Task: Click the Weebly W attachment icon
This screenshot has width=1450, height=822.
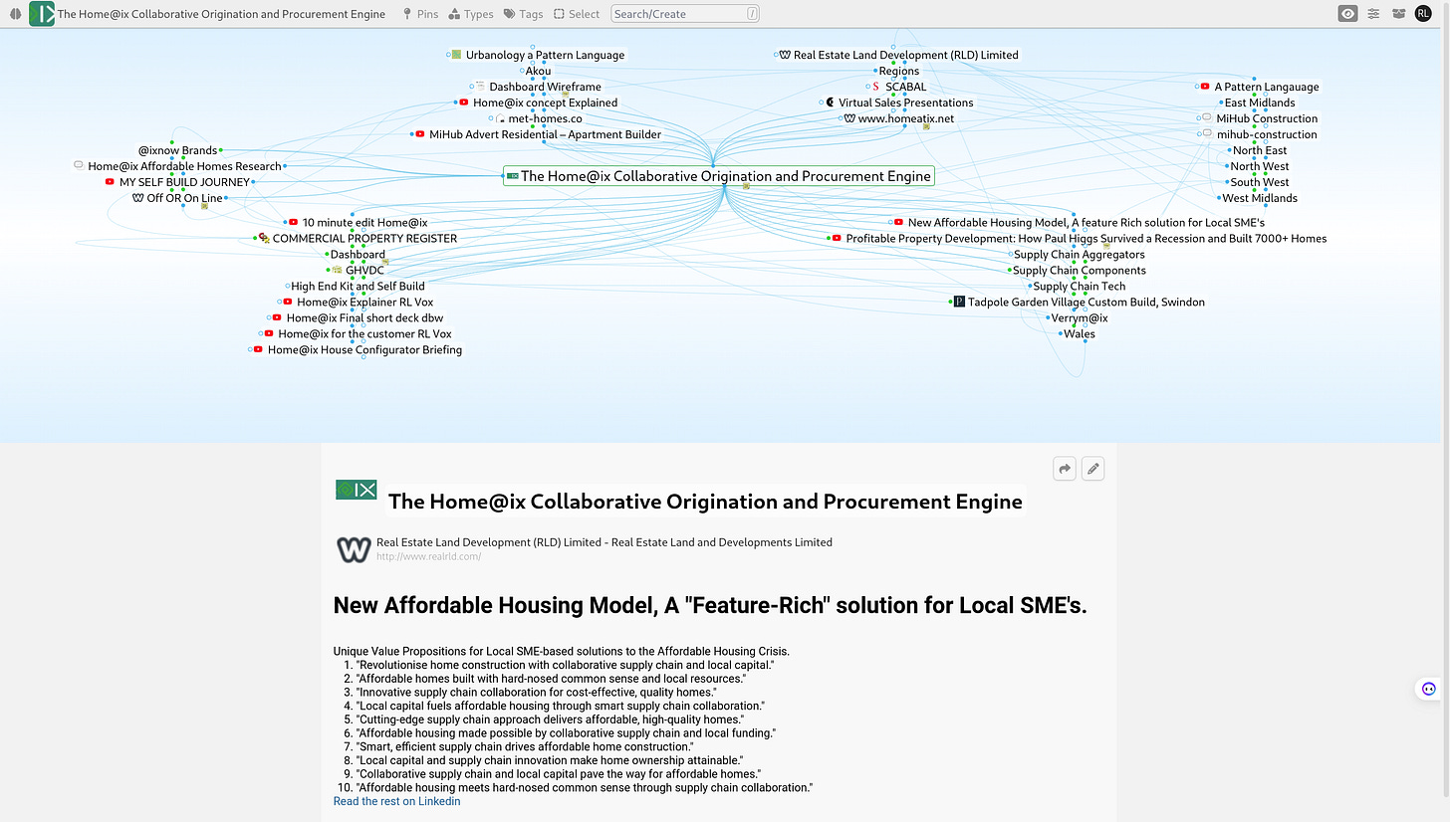Action: (354, 549)
